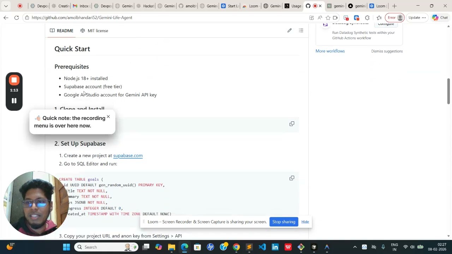
Task: Pause the Loom recording
Action: [14, 101]
